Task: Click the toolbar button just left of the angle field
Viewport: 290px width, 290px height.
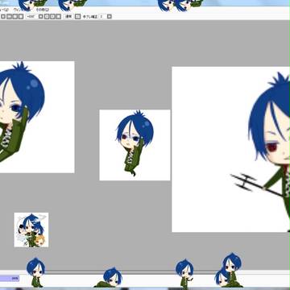Action: click(x=21, y=16)
